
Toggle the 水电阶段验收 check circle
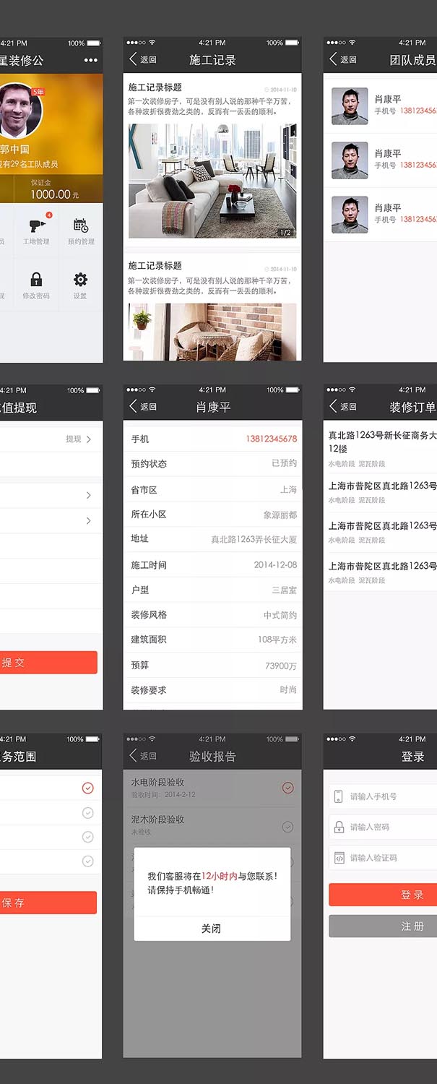pyautogui.click(x=287, y=788)
